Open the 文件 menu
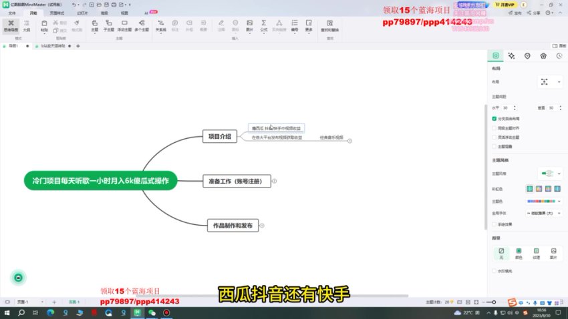This screenshot has height=319, width=568. (11, 13)
